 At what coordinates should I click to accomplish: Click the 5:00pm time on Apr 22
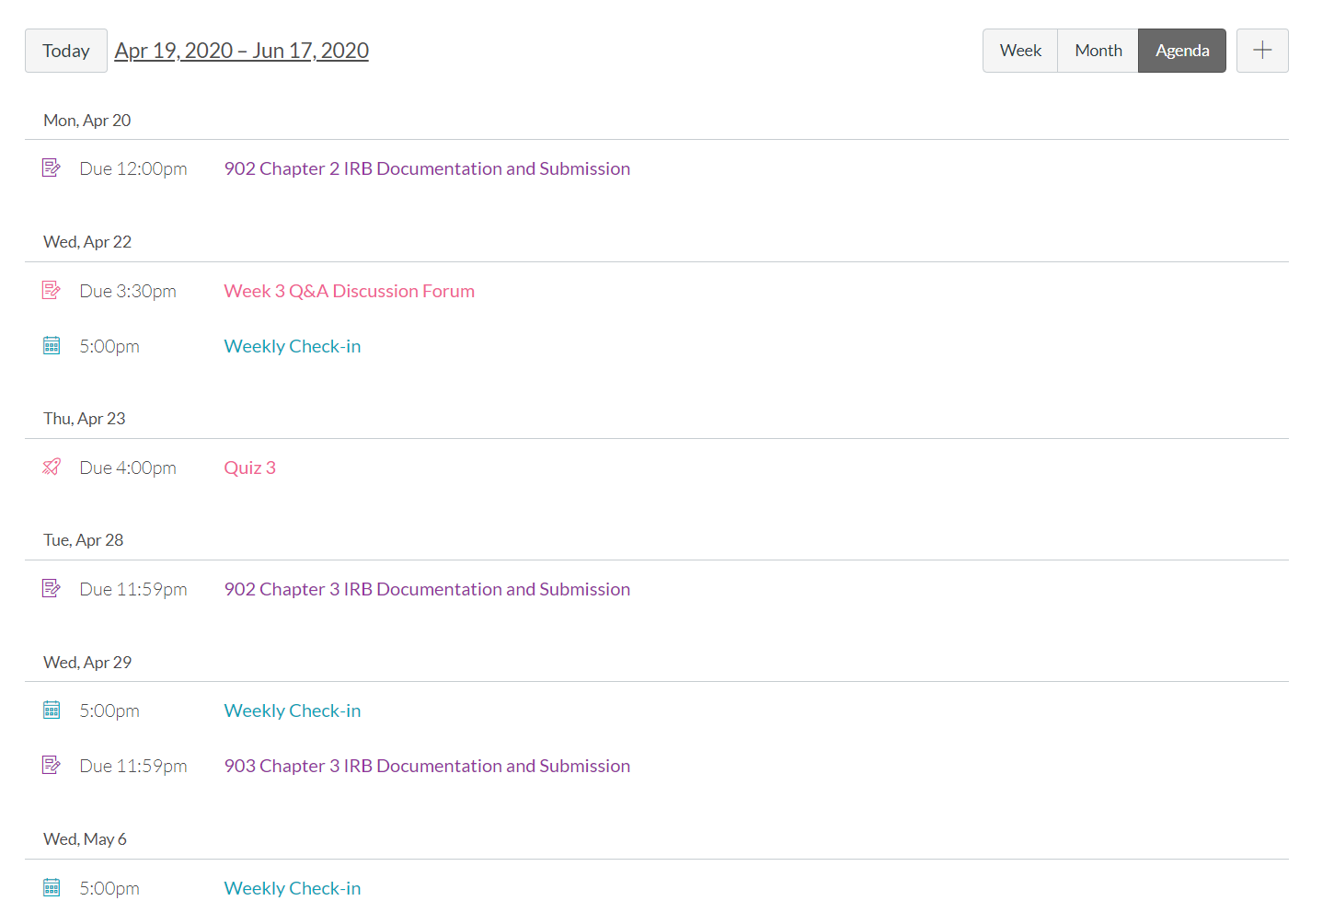click(109, 346)
